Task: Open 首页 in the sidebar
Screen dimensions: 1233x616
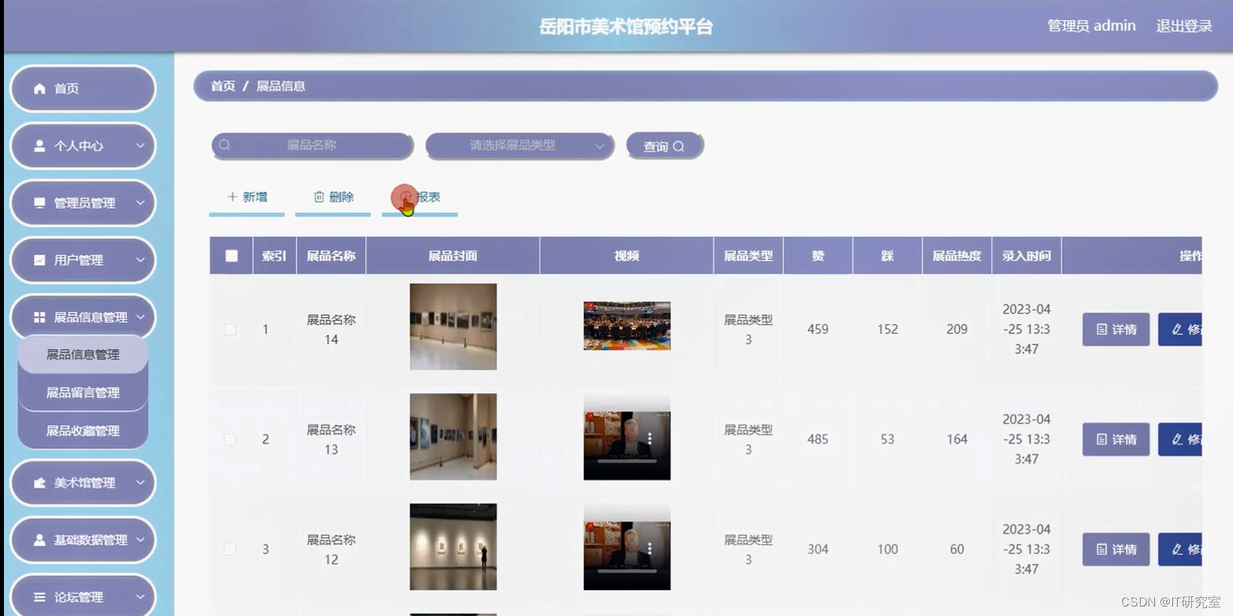Action: [83, 89]
